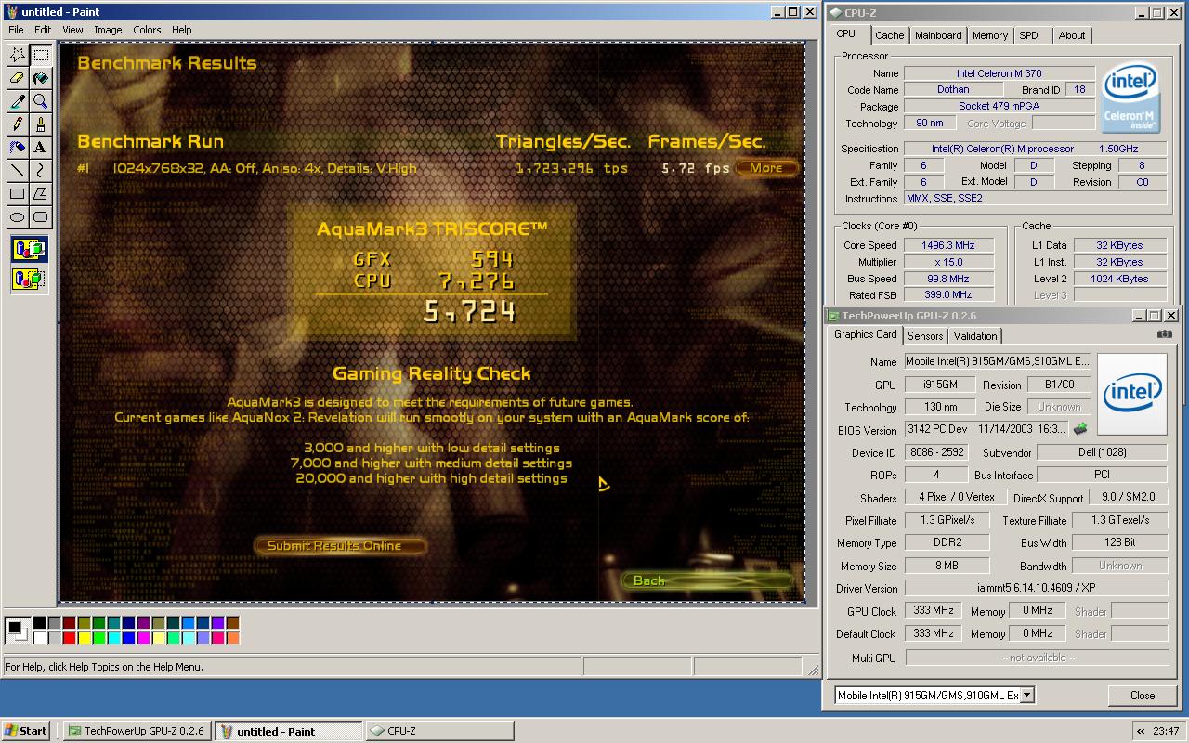
Task: Click the foreground/background color indicator box
Action: tap(17, 631)
